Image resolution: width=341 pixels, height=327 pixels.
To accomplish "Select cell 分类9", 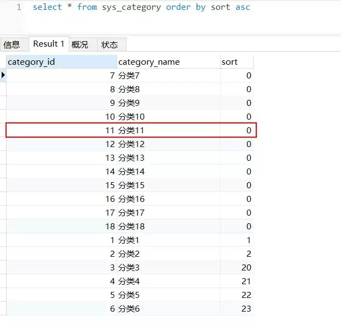I will pyautogui.click(x=168, y=103).
